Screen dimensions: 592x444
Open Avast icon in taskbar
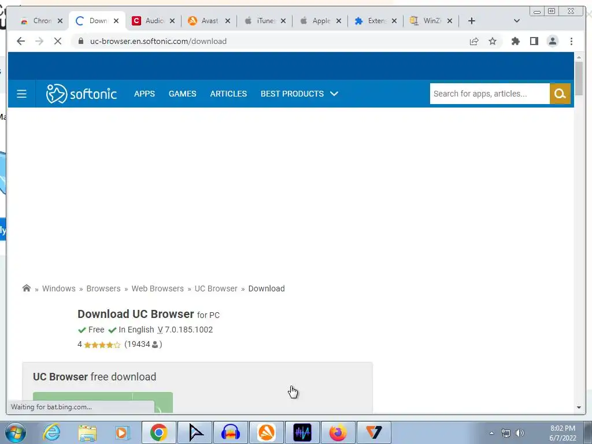(267, 432)
